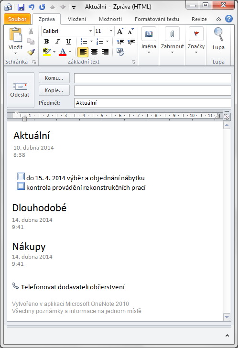Save the message with the floppy disk icon

coord(21,7)
